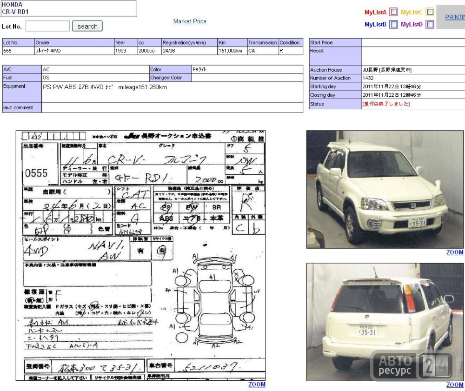The width and height of the screenshot is (465, 391).
Task: Select the fuel value GS
Action: pyautogui.click(x=46, y=77)
